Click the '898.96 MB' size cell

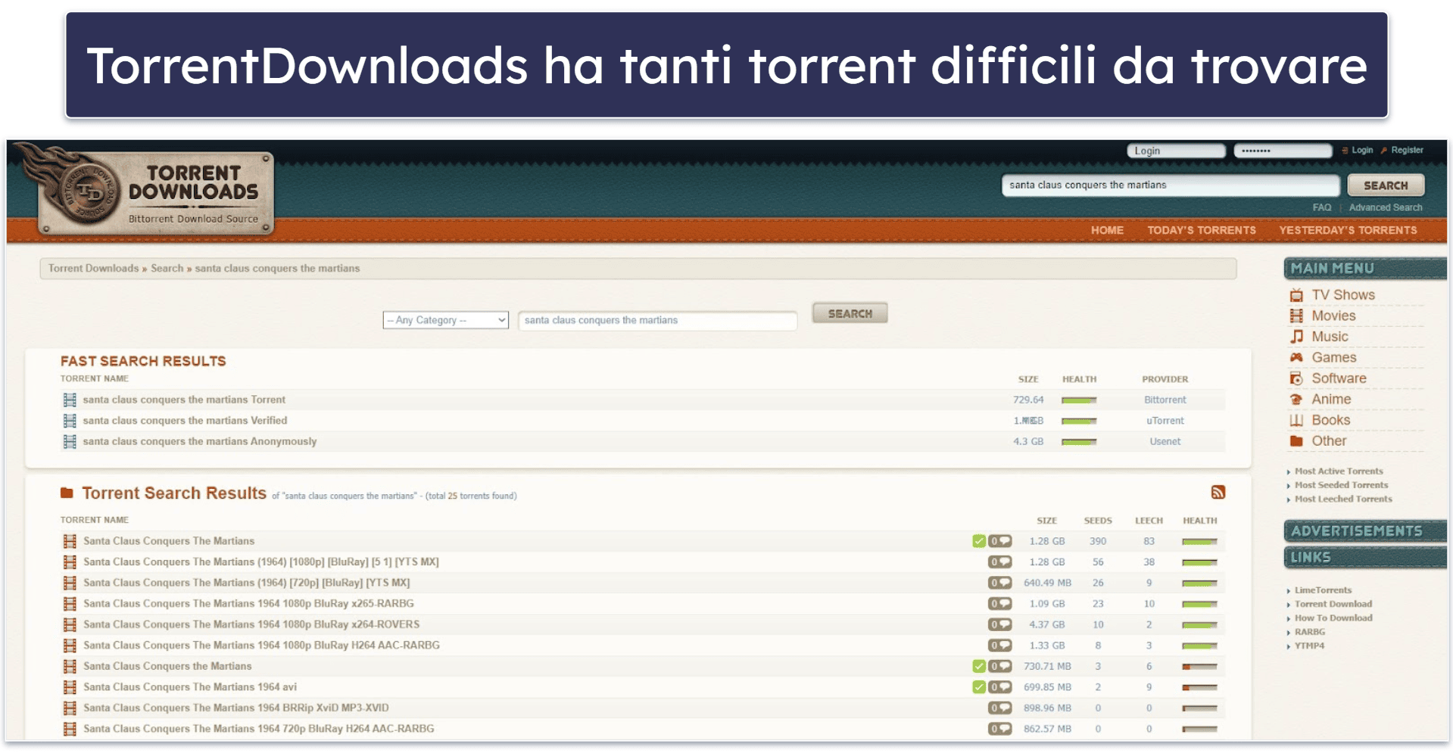pyautogui.click(x=1047, y=708)
